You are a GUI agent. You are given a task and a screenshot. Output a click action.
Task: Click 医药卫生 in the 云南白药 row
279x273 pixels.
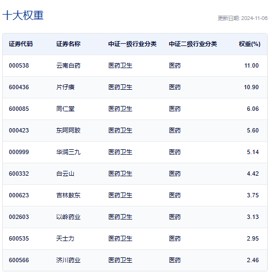pyautogui.click(x=120, y=65)
